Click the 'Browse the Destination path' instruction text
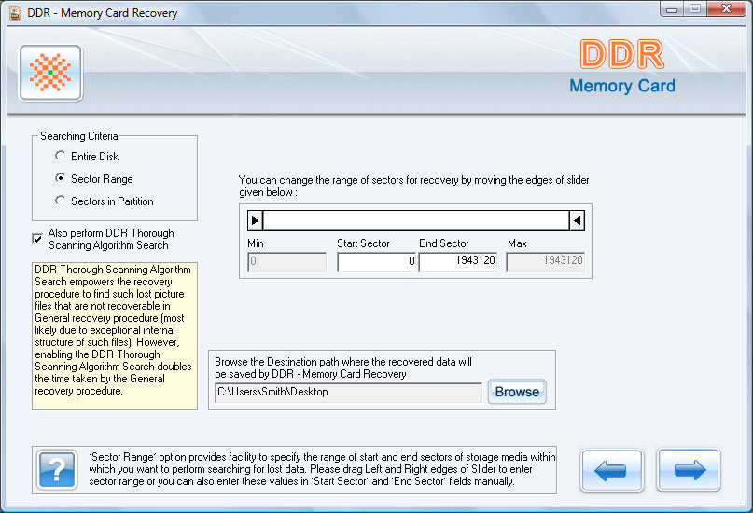 coord(343,367)
